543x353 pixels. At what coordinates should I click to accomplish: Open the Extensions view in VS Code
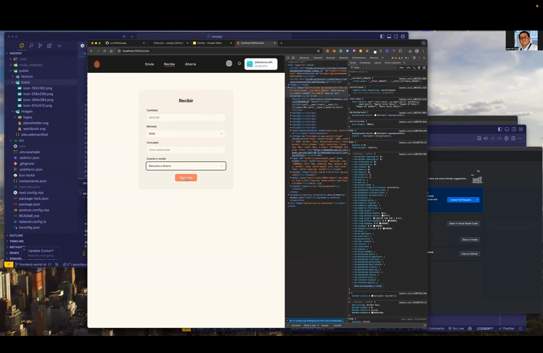click(x=50, y=45)
